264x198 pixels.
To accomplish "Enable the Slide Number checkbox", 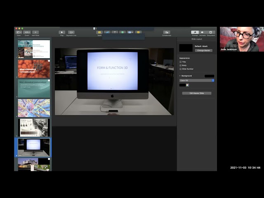I will (x=181, y=69).
